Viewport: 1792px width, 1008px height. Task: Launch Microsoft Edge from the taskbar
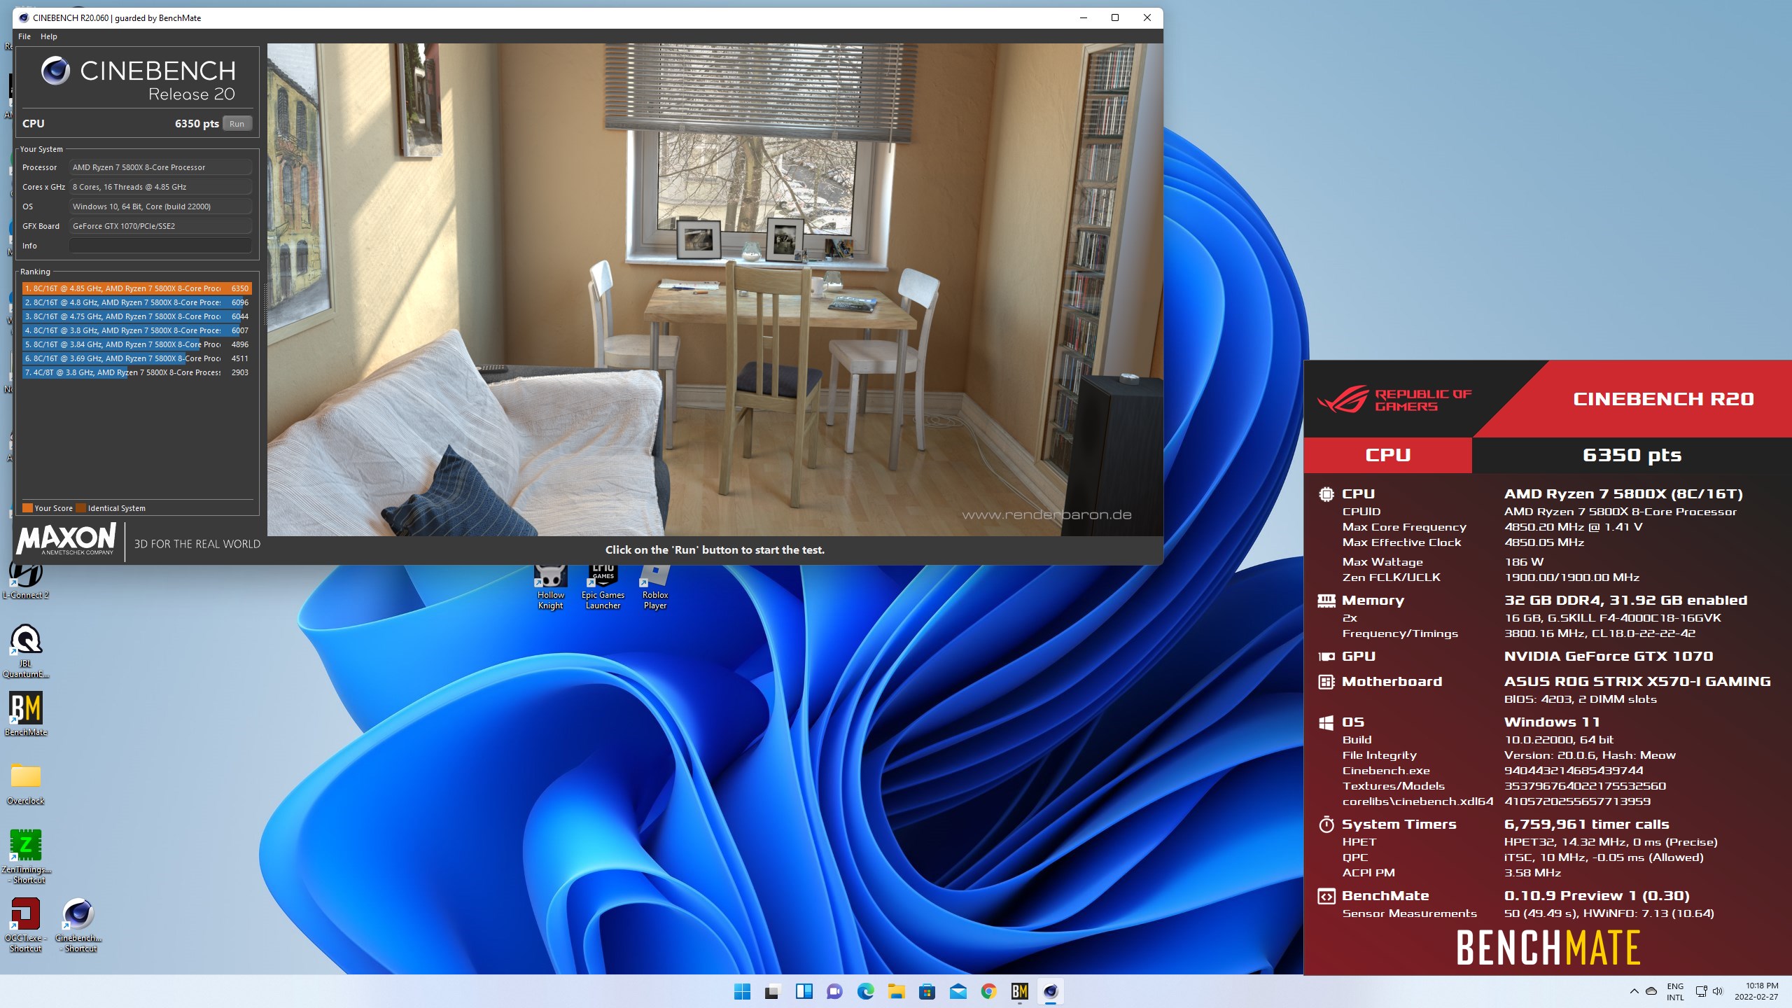[865, 991]
